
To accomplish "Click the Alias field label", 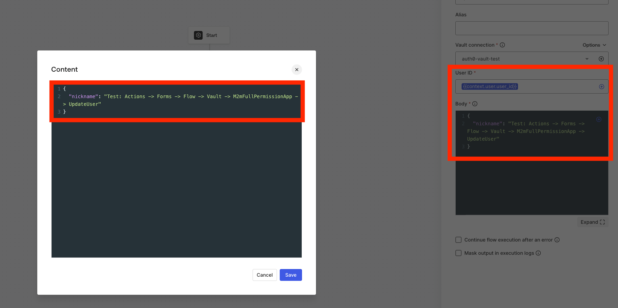I will pyautogui.click(x=461, y=15).
